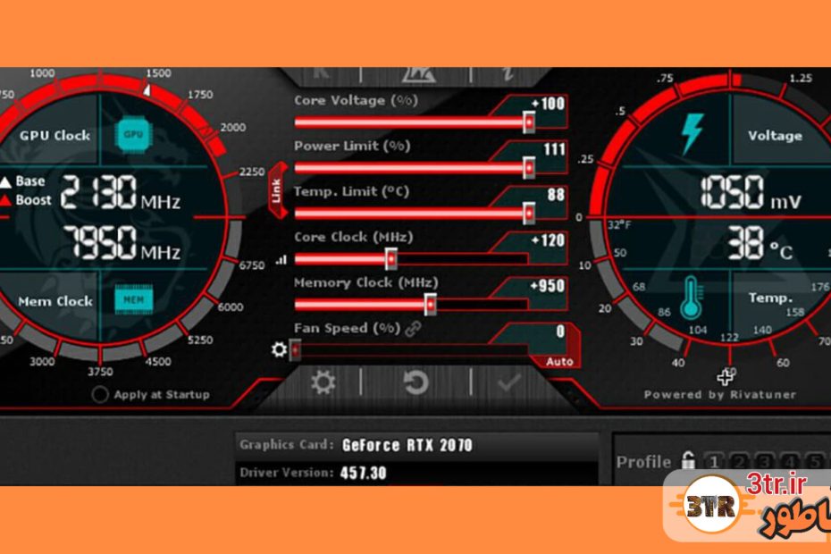
Task: Click the Core Clock slider handle
Action: [391, 259]
